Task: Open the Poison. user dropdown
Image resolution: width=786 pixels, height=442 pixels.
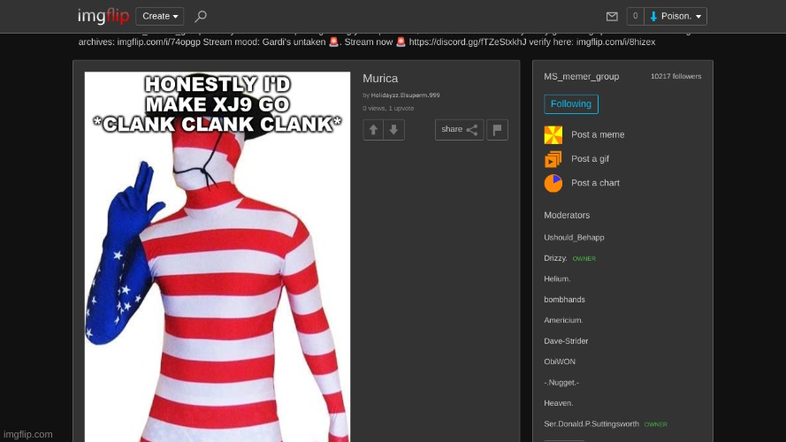Action: [675, 16]
